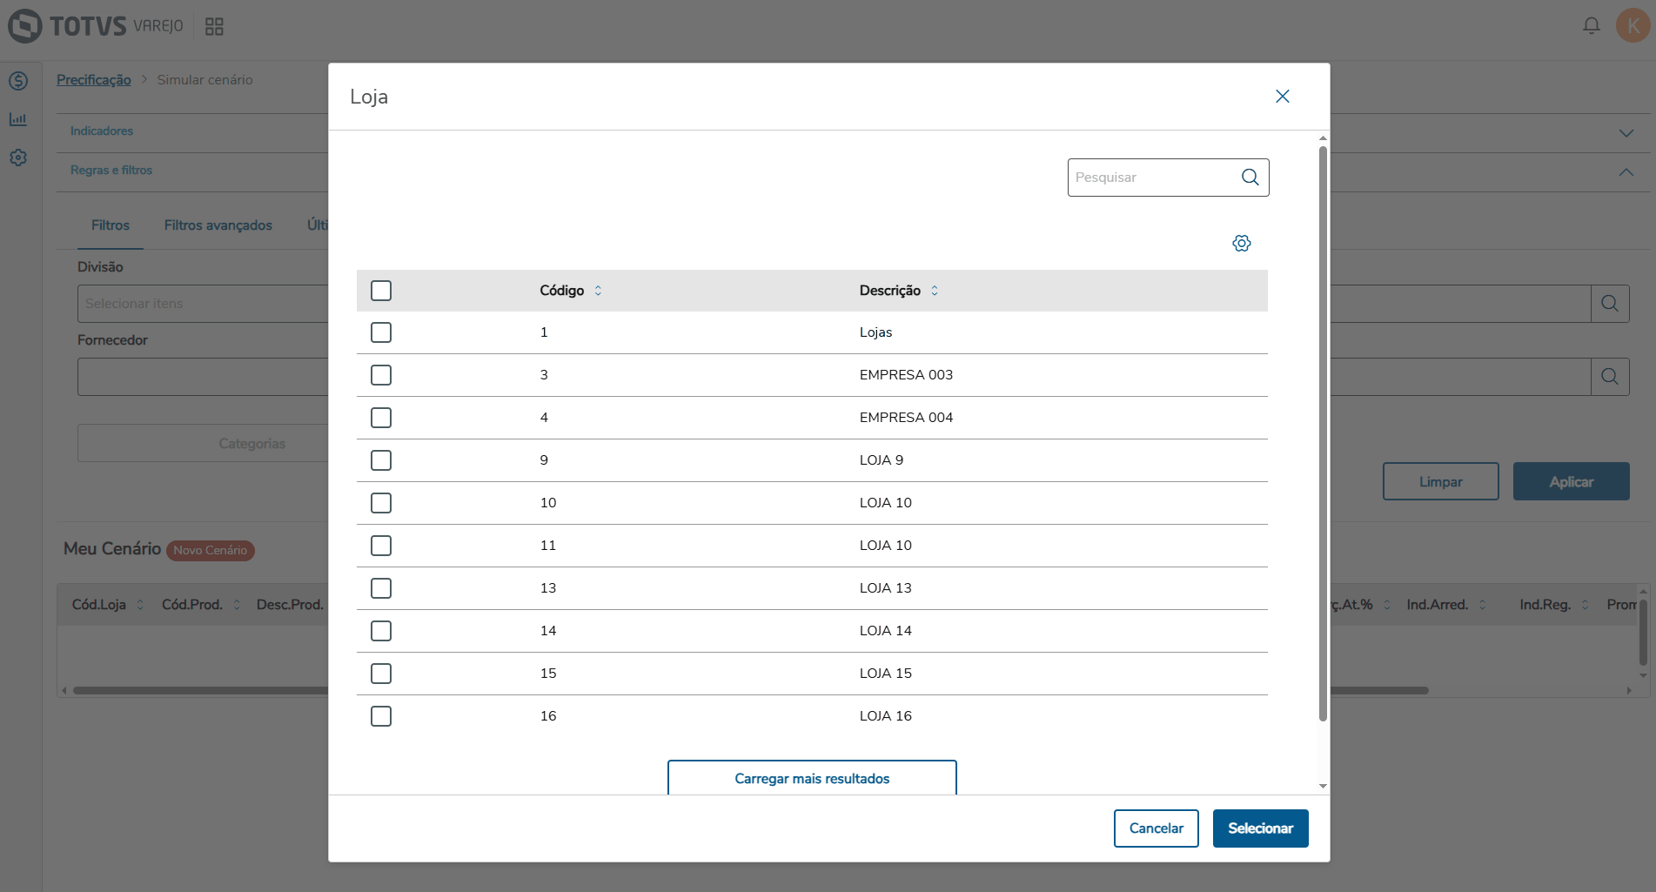1656x892 pixels.
Task: Open the chart reports sidebar icon
Action: click(x=18, y=119)
